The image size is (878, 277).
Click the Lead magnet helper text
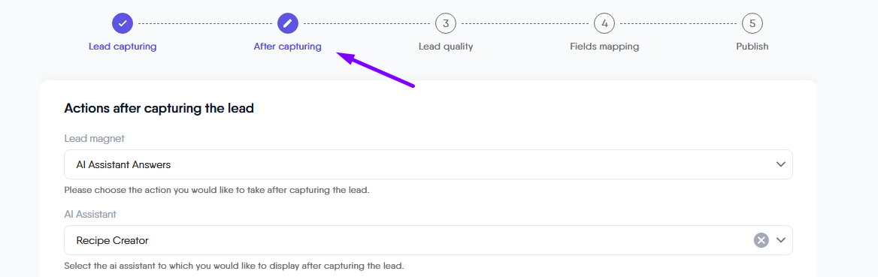(x=216, y=190)
